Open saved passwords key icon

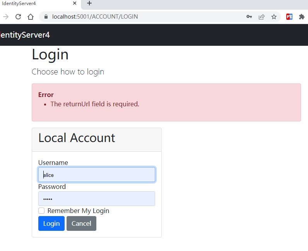pyautogui.click(x=249, y=17)
